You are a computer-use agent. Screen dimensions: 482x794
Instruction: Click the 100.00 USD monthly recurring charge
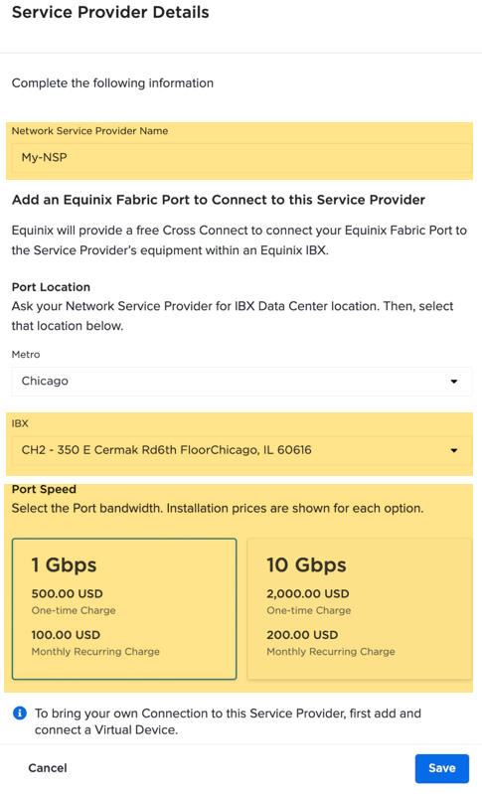66,635
